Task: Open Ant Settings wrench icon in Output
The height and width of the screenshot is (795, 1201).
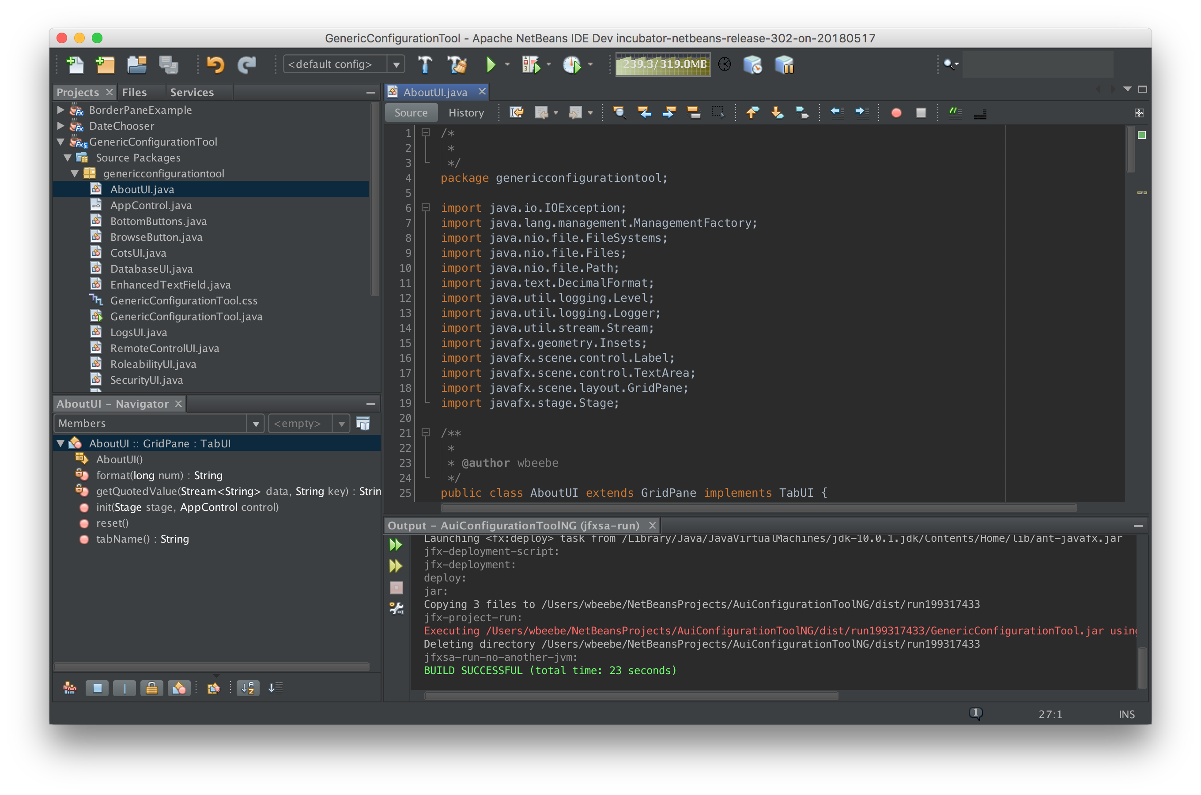Action: click(396, 608)
